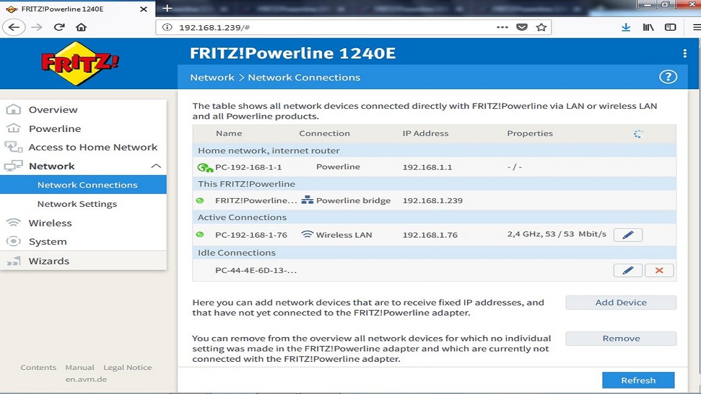Viewport: 701px width, 394px height.
Task: Click the browser Back arrow button
Action: coord(14,27)
